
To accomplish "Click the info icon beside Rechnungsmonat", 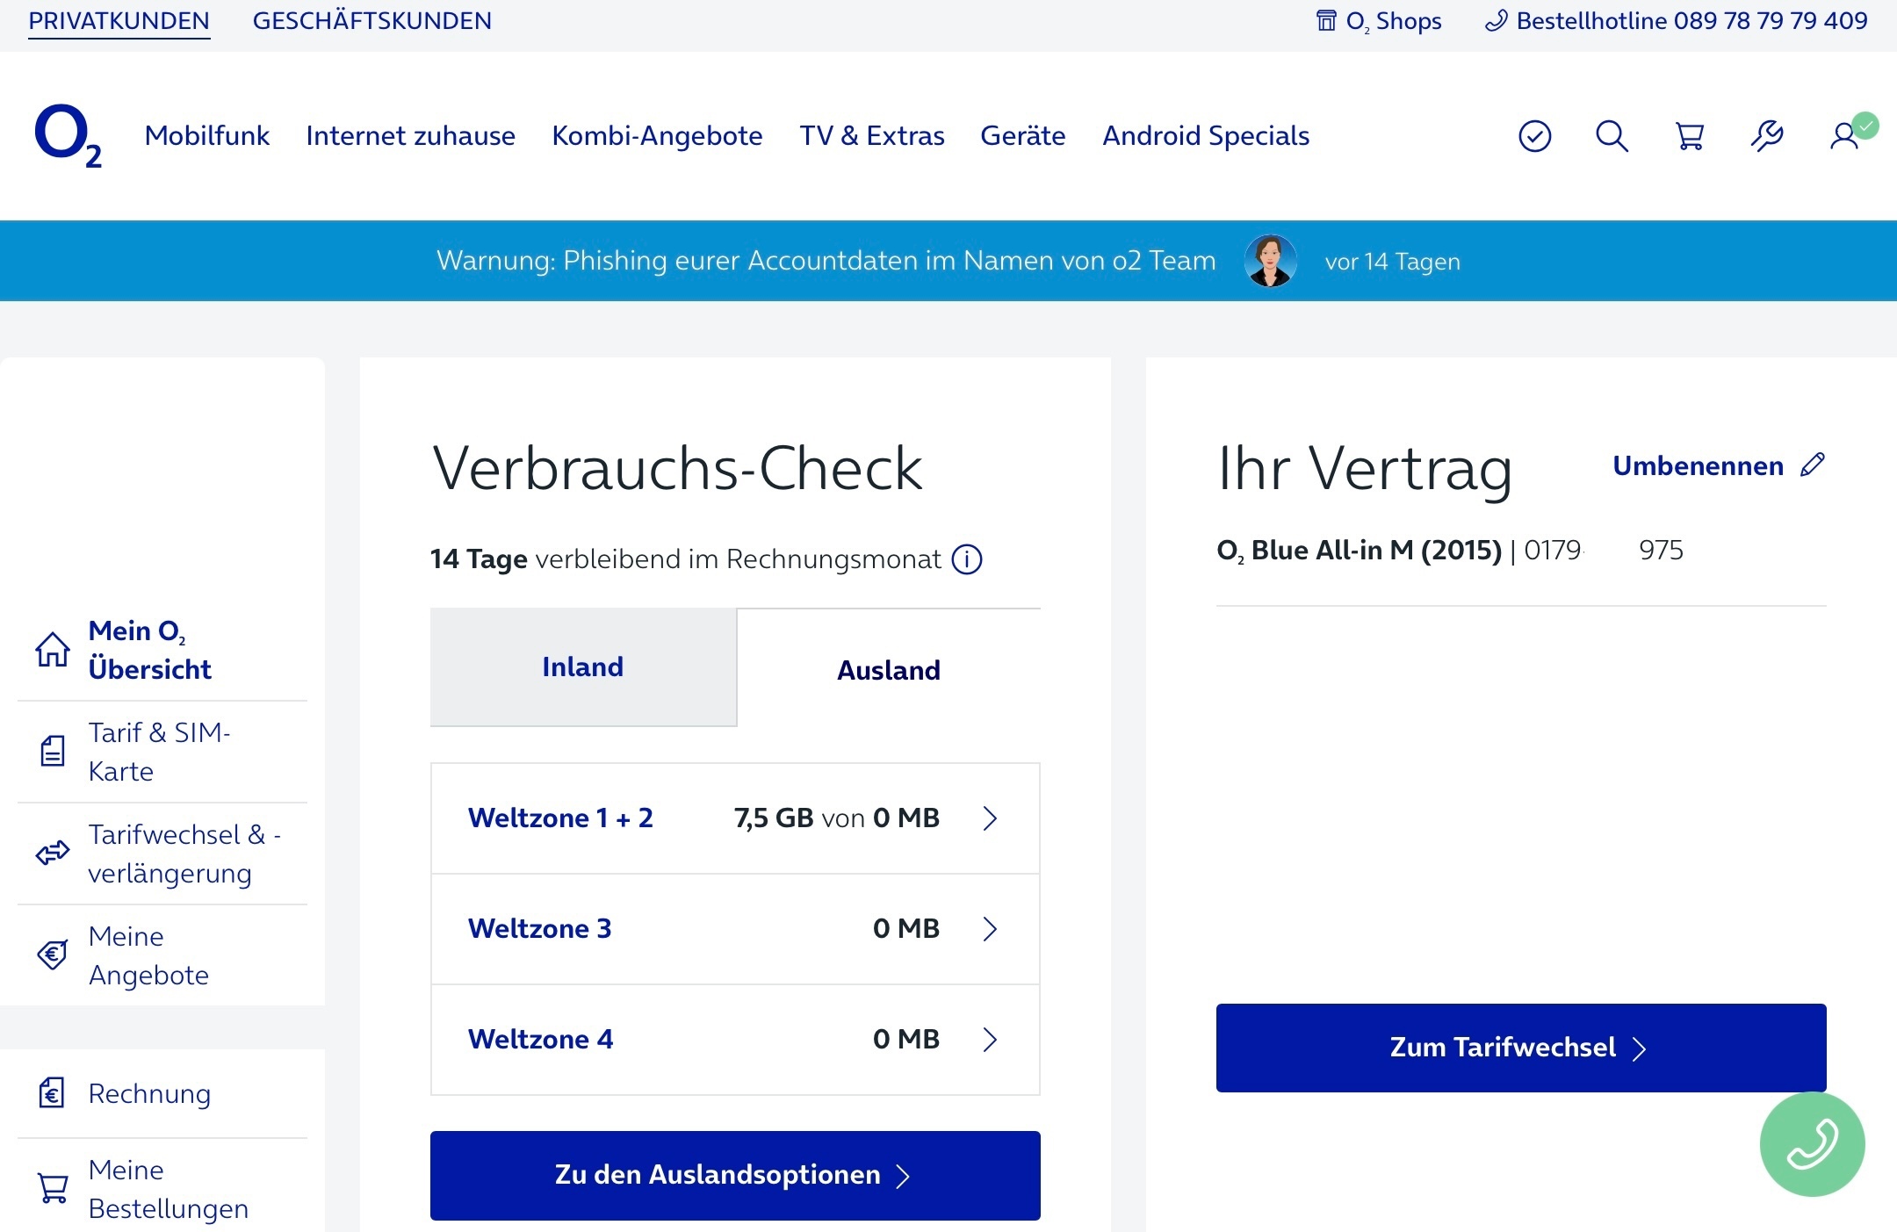I will [x=967, y=559].
